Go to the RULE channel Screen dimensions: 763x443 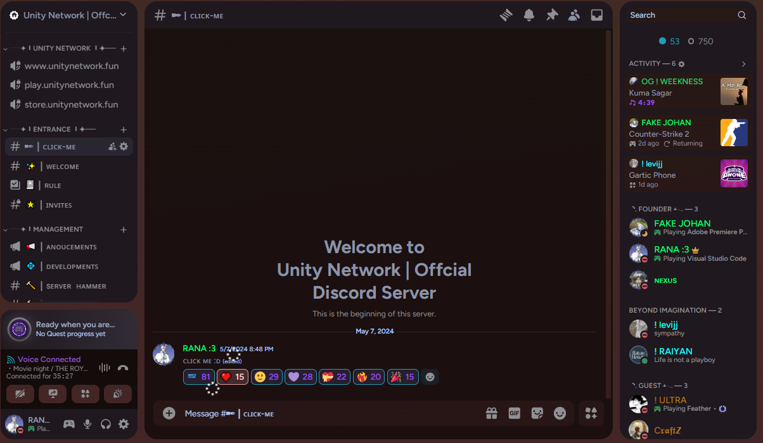(x=69, y=185)
